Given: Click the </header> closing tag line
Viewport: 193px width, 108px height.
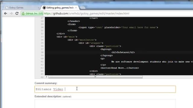Looking at the screenshot, I should pyautogui.click(x=74, y=21).
